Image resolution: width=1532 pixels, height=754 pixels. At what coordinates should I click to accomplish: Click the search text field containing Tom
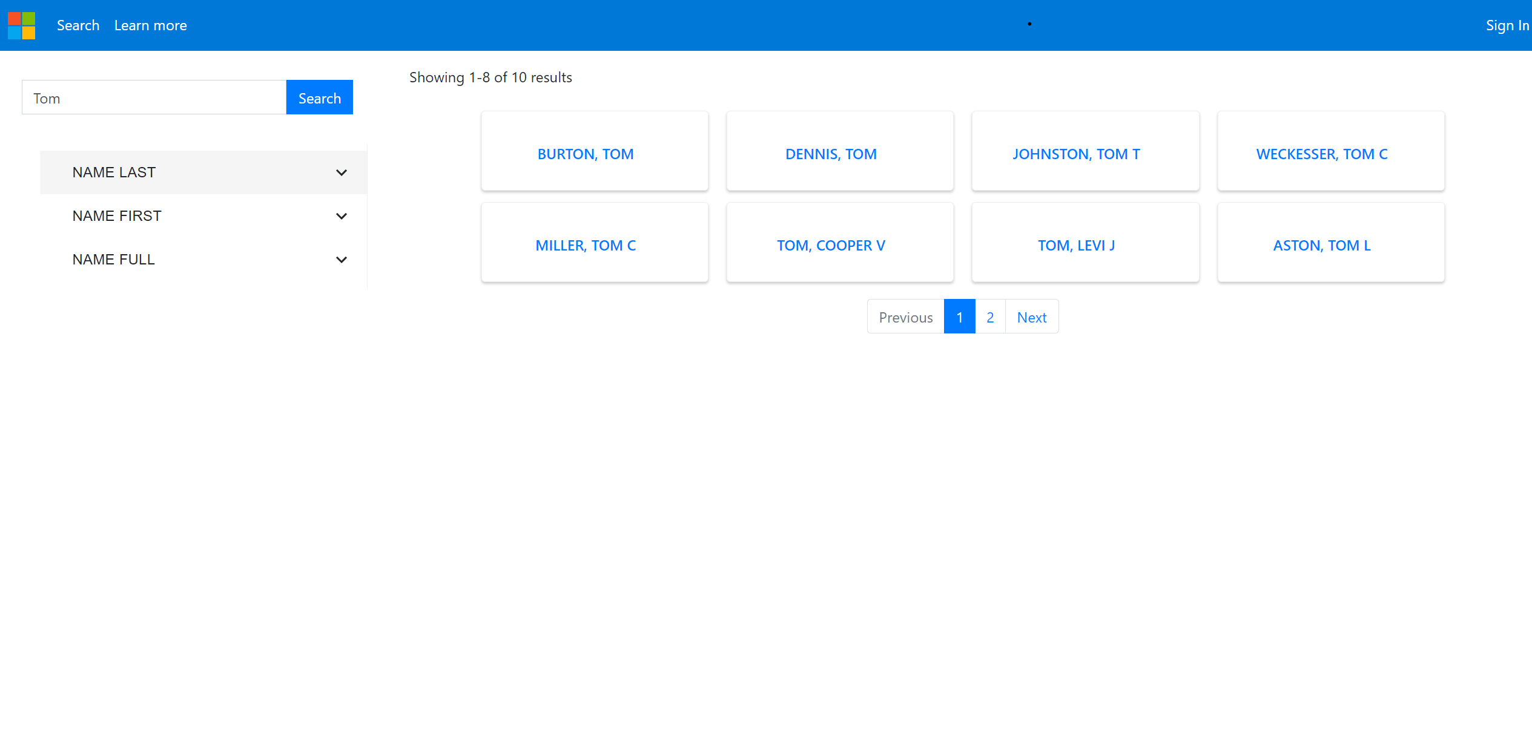coord(154,97)
